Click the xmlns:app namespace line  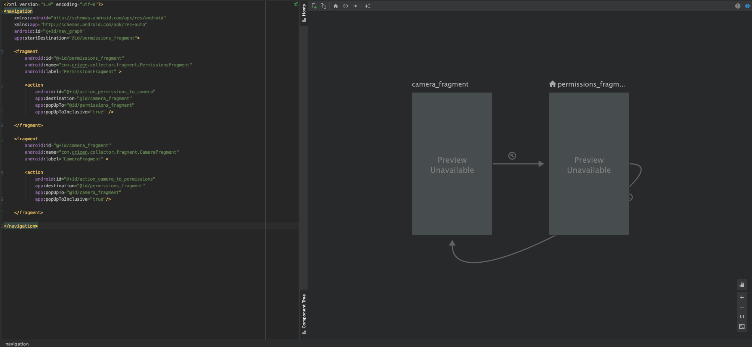(x=81, y=25)
